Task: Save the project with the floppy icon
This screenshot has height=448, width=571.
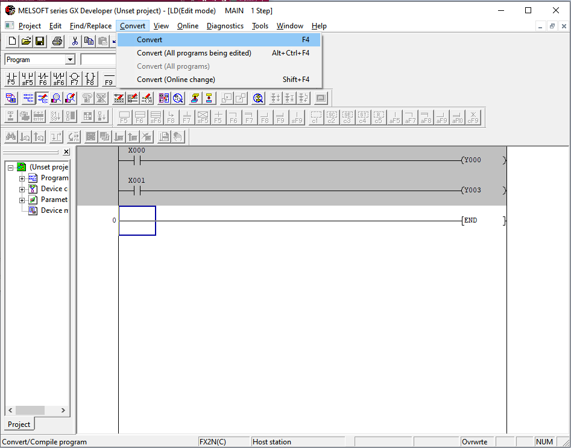Action: [x=40, y=41]
